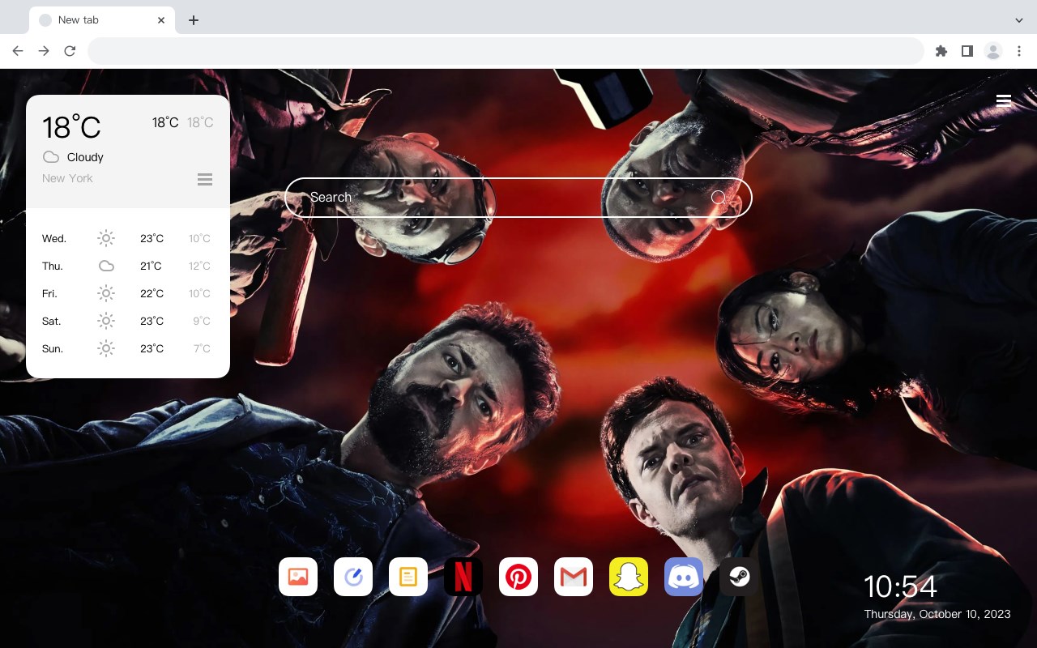Reload the page
The image size is (1037, 648).
70,51
